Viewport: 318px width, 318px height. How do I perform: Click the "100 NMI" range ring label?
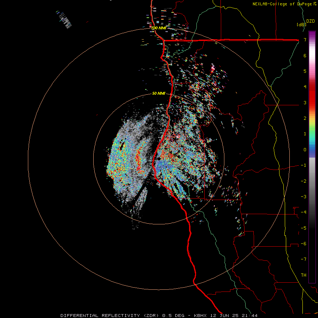click(x=159, y=28)
